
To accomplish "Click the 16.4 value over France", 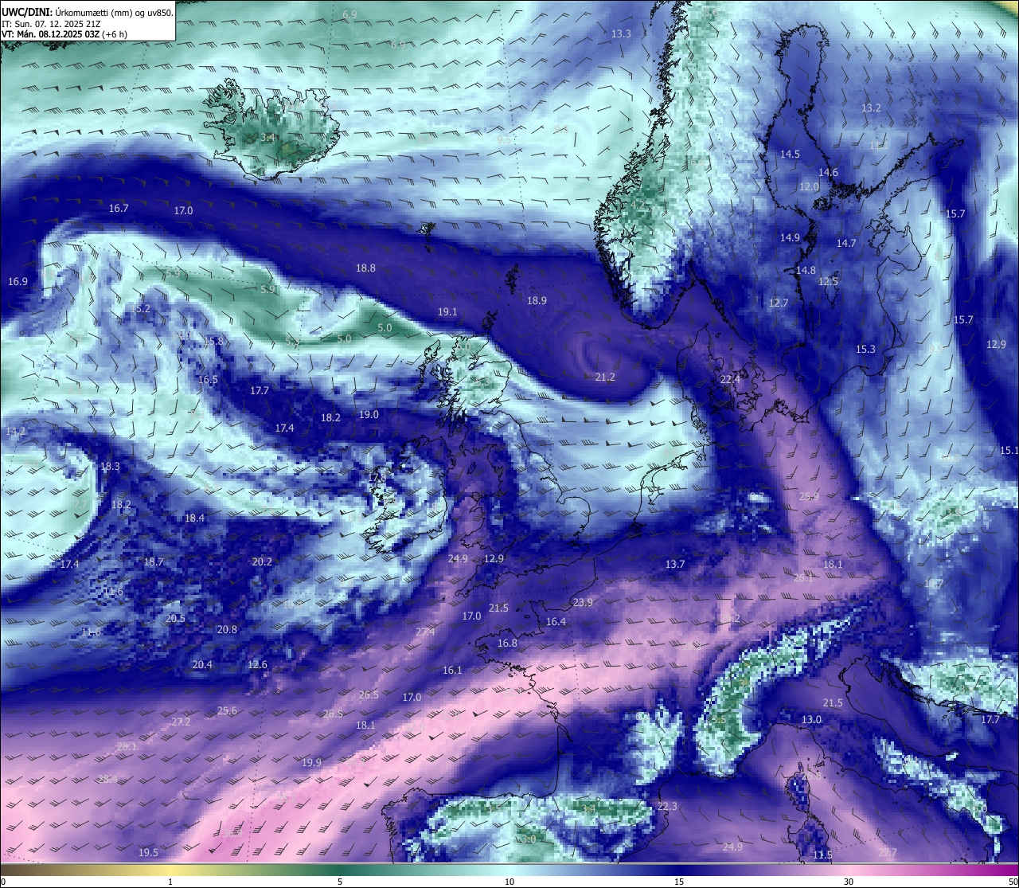I will 556,621.
